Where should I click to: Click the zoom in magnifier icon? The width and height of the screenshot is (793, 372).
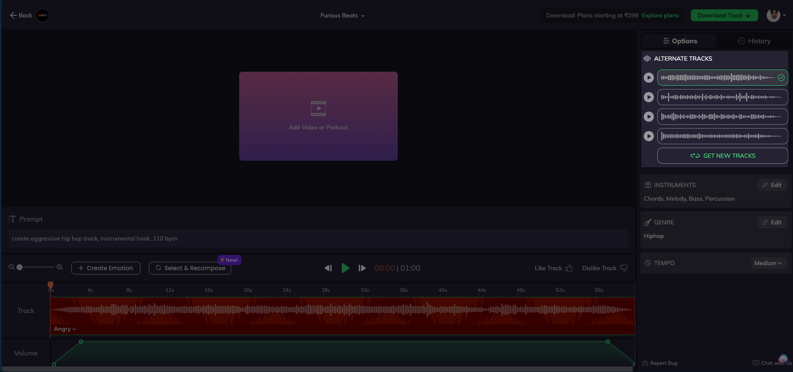coord(60,267)
